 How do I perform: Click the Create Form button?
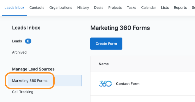[x=106, y=44]
